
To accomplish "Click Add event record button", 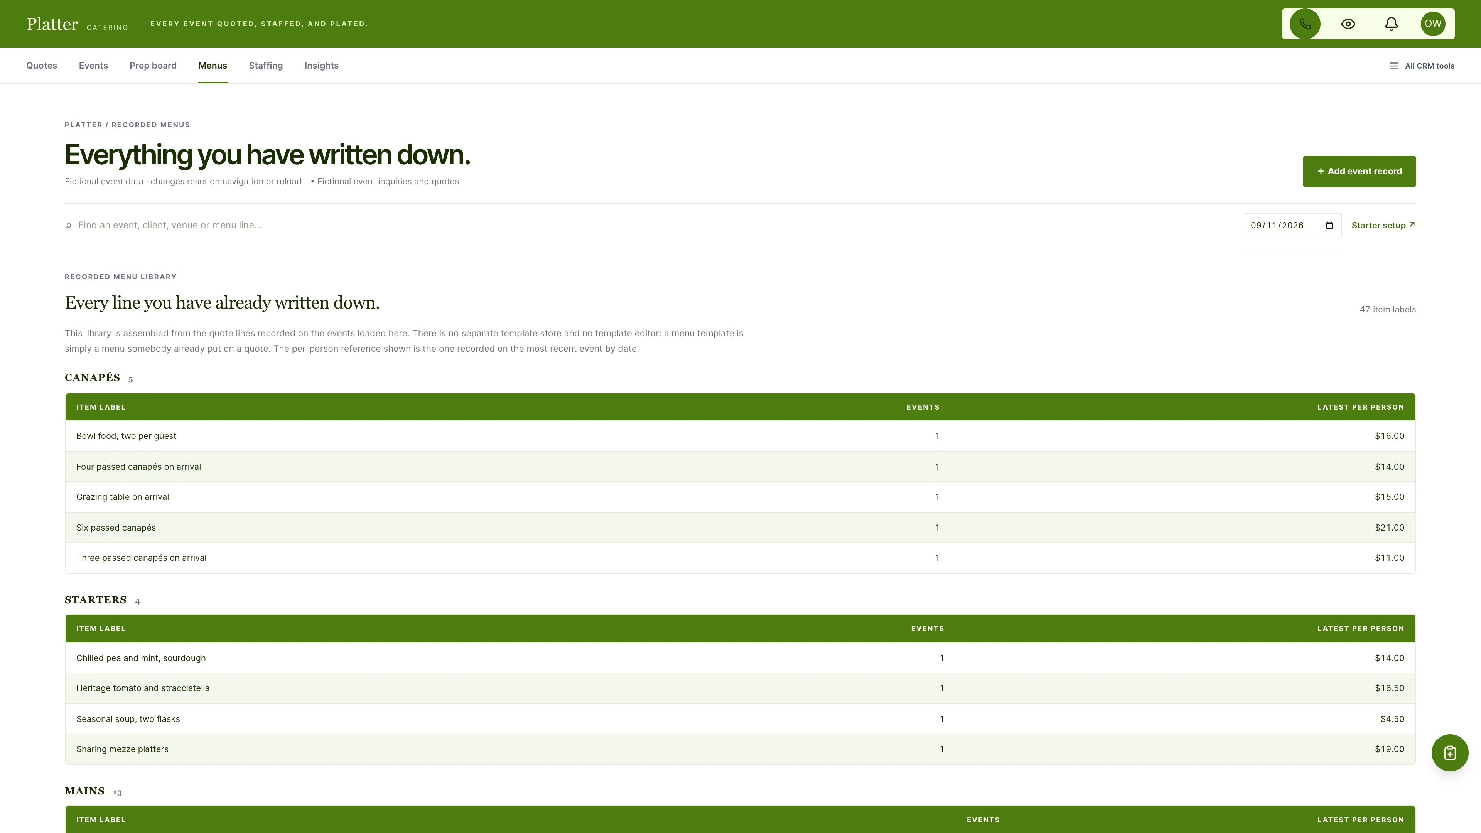I will 1359,171.
